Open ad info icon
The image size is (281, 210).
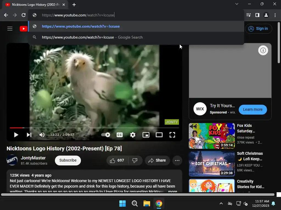pyautogui.click(x=263, y=50)
